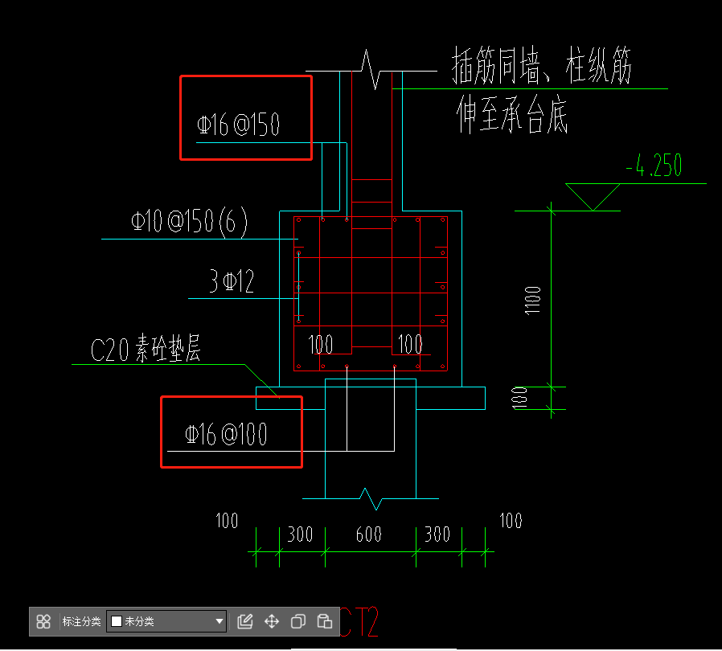This screenshot has height=651, width=722.
Task: Click the C20素砼垫层 label
Action: point(146,348)
